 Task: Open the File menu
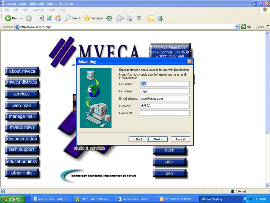7,10
